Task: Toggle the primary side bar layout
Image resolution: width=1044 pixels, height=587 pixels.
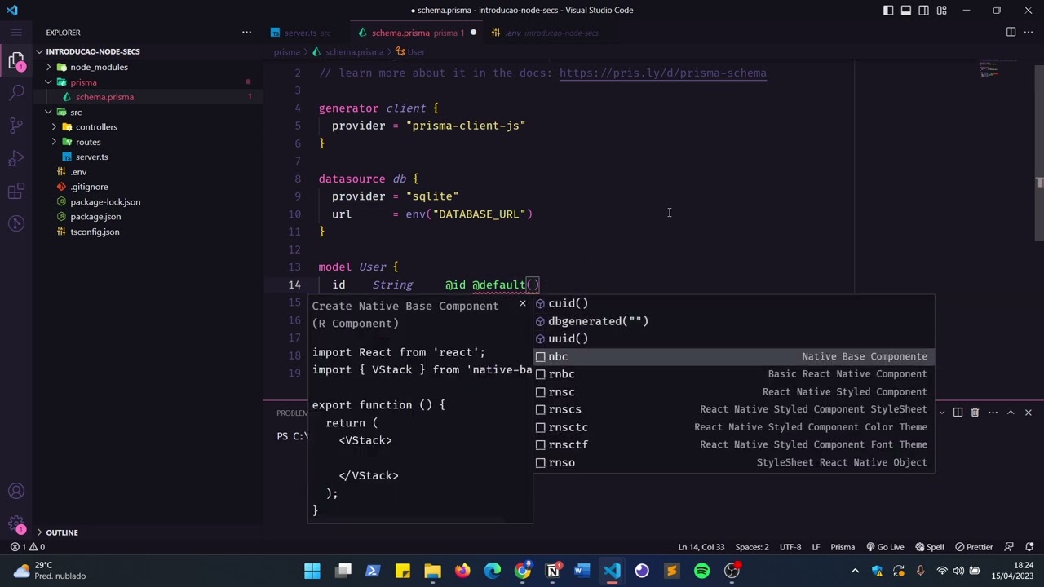Action: [888, 11]
